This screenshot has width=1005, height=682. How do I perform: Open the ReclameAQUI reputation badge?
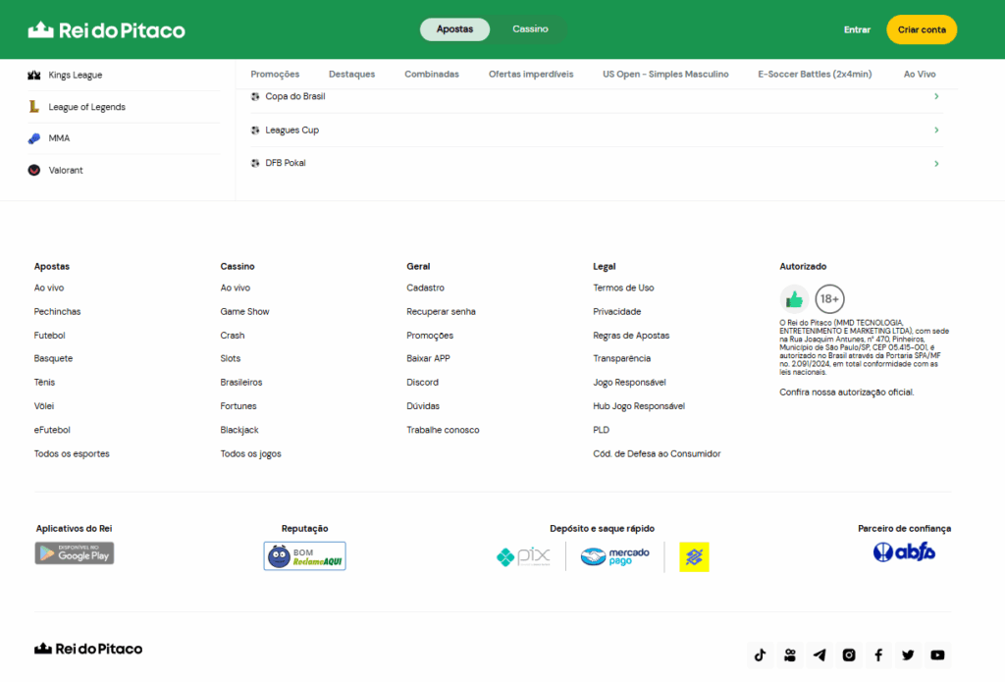pos(304,555)
